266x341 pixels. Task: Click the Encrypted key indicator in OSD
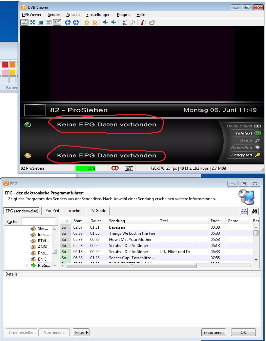pos(246,155)
